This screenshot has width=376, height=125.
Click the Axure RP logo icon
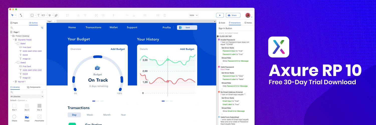point(278,47)
